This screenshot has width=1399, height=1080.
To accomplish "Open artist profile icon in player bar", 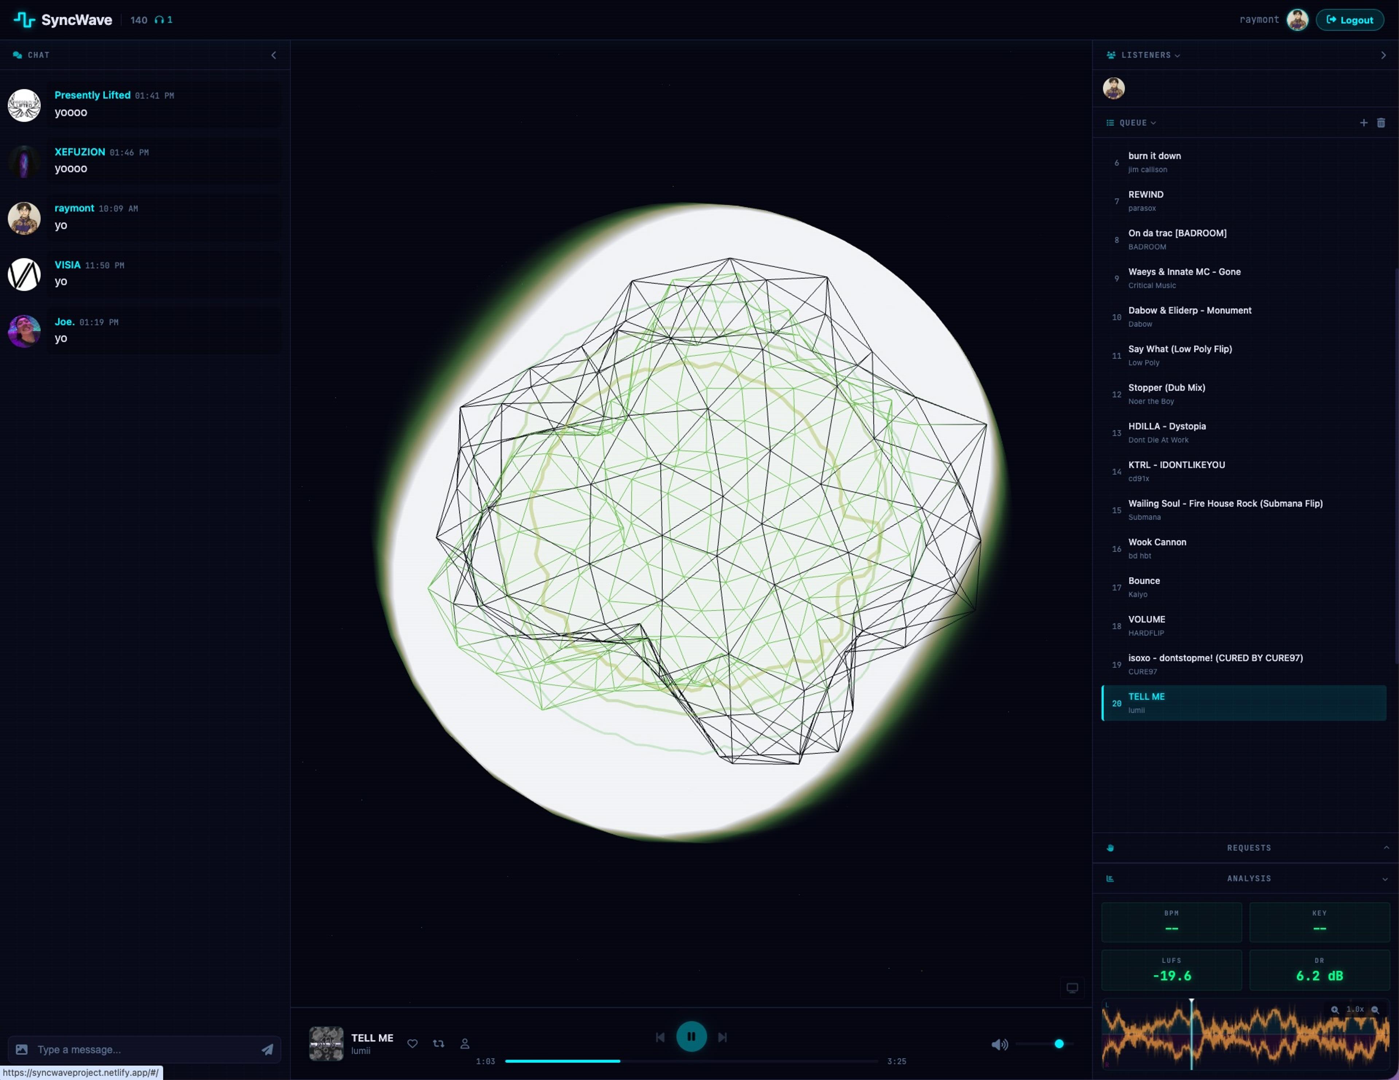I will tap(465, 1044).
